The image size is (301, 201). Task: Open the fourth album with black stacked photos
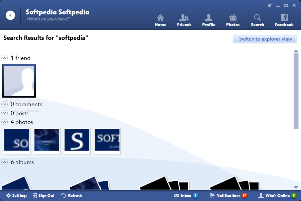pyautogui.click(x=234, y=183)
